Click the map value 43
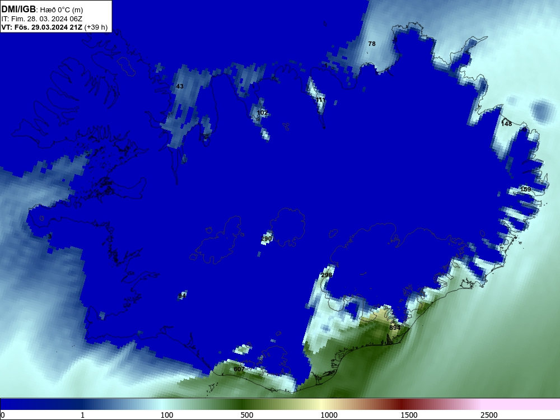 (180, 86)
